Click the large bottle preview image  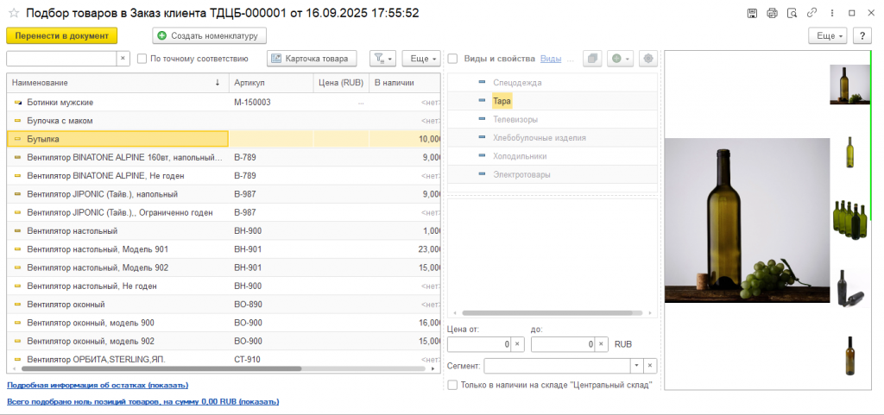pyautogui.click(x=747, y=220)
